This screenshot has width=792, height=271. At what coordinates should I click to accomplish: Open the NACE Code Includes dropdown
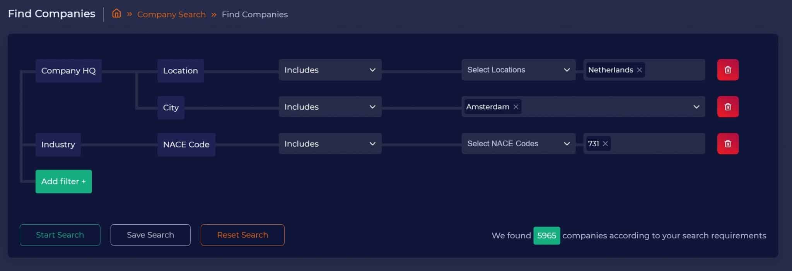pos(330,144)
